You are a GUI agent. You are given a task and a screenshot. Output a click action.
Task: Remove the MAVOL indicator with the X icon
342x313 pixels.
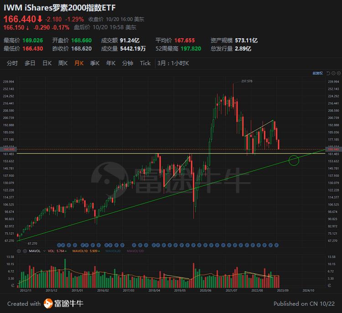click(25, 251)
